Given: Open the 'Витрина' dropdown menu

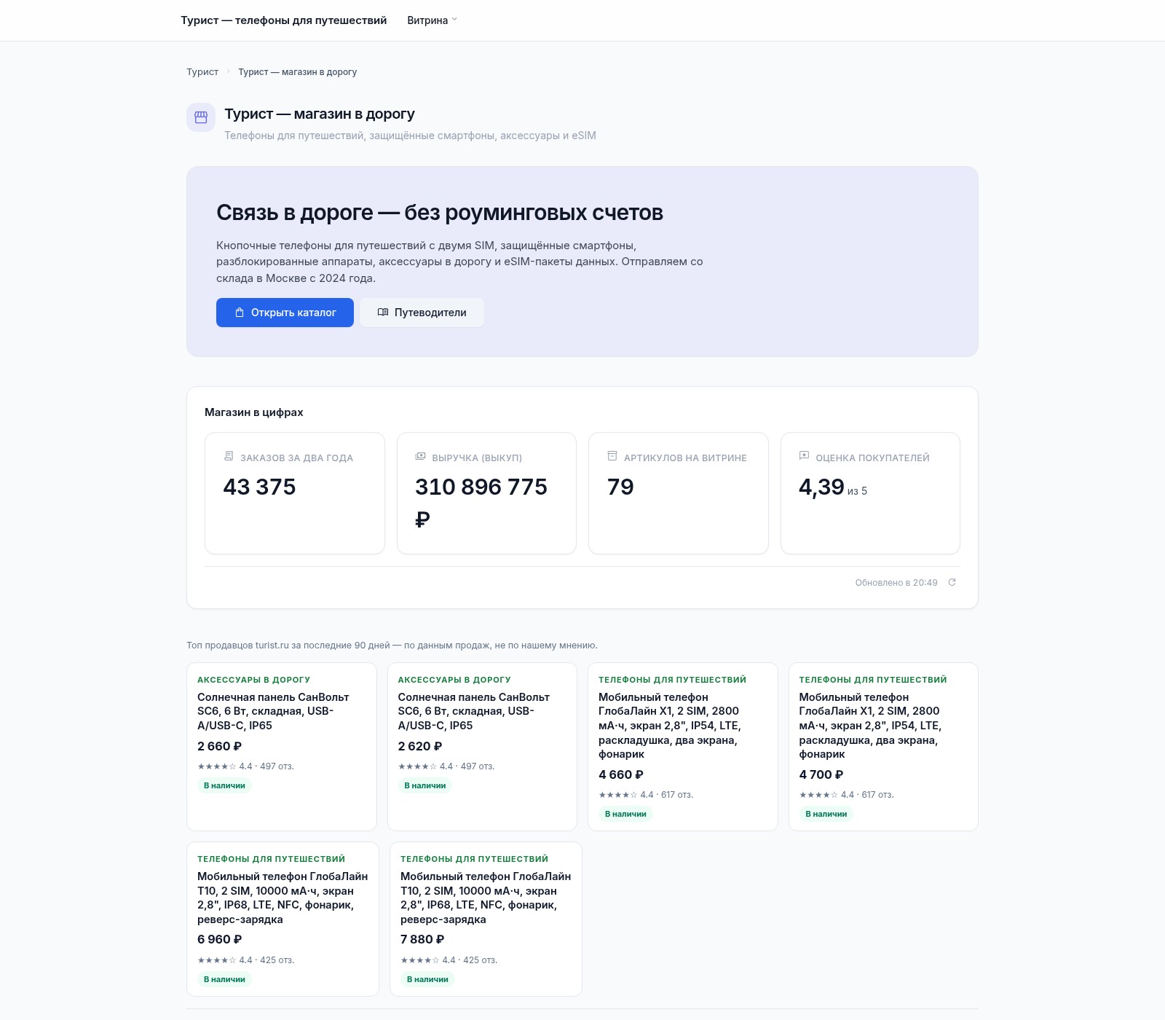Looking at the screenshot, I should tap(433, 20).
